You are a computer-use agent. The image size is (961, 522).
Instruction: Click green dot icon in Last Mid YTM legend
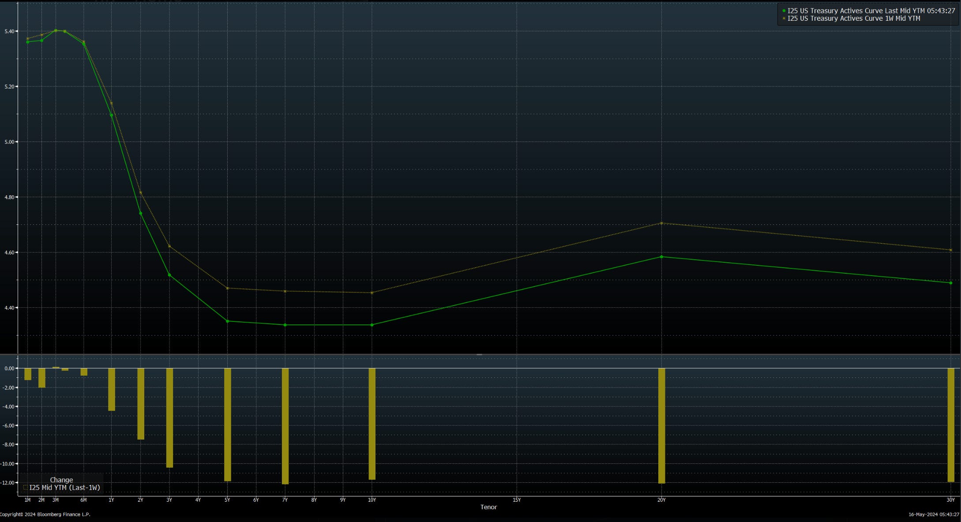pyautogui.click(x=784, y=11)
